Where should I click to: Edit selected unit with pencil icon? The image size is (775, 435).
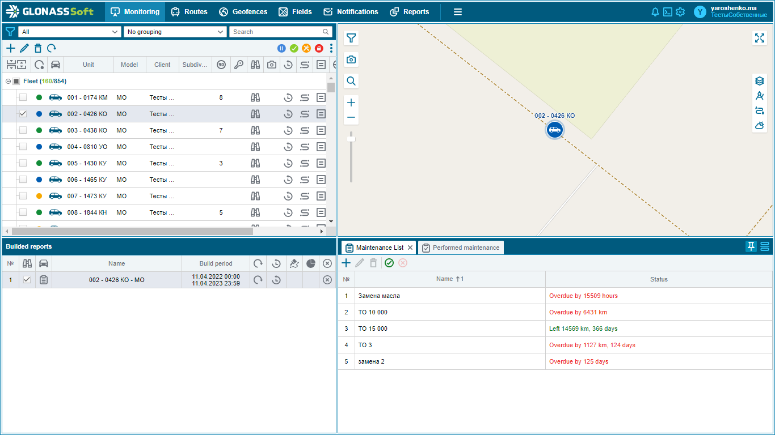(24, 48)
